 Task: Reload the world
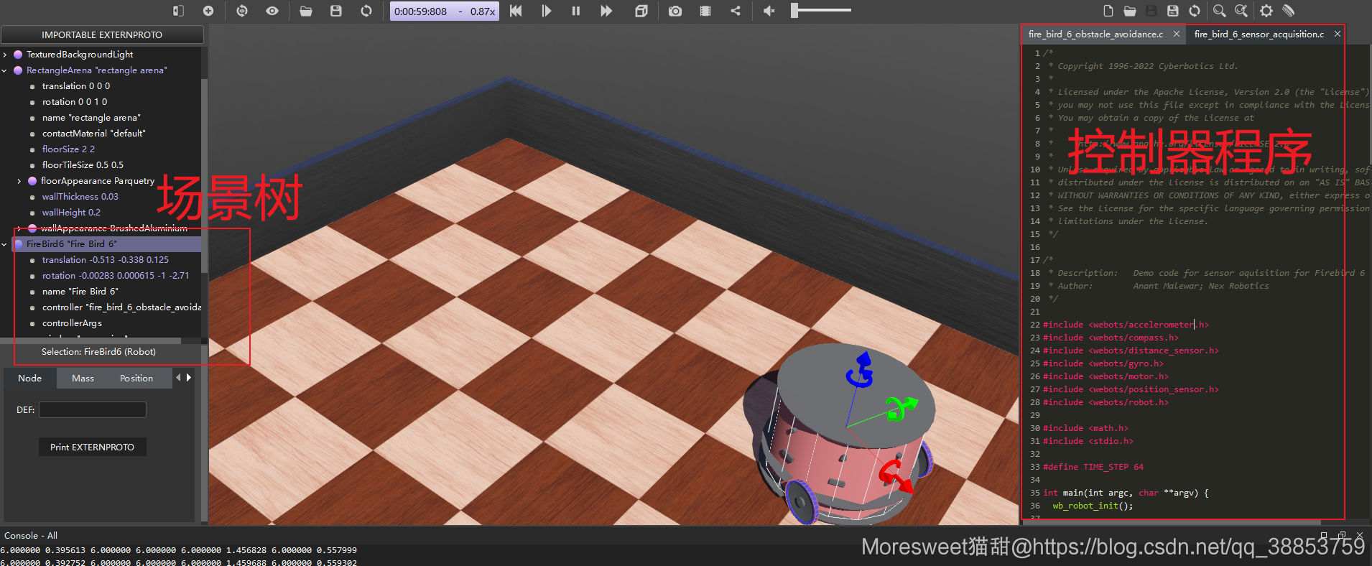pyautogui.click(x=366, y=11)
